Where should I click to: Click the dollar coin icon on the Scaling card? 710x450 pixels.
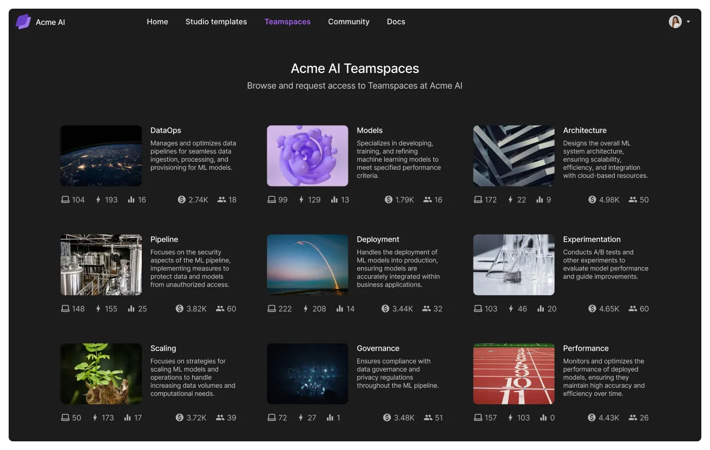180,418
